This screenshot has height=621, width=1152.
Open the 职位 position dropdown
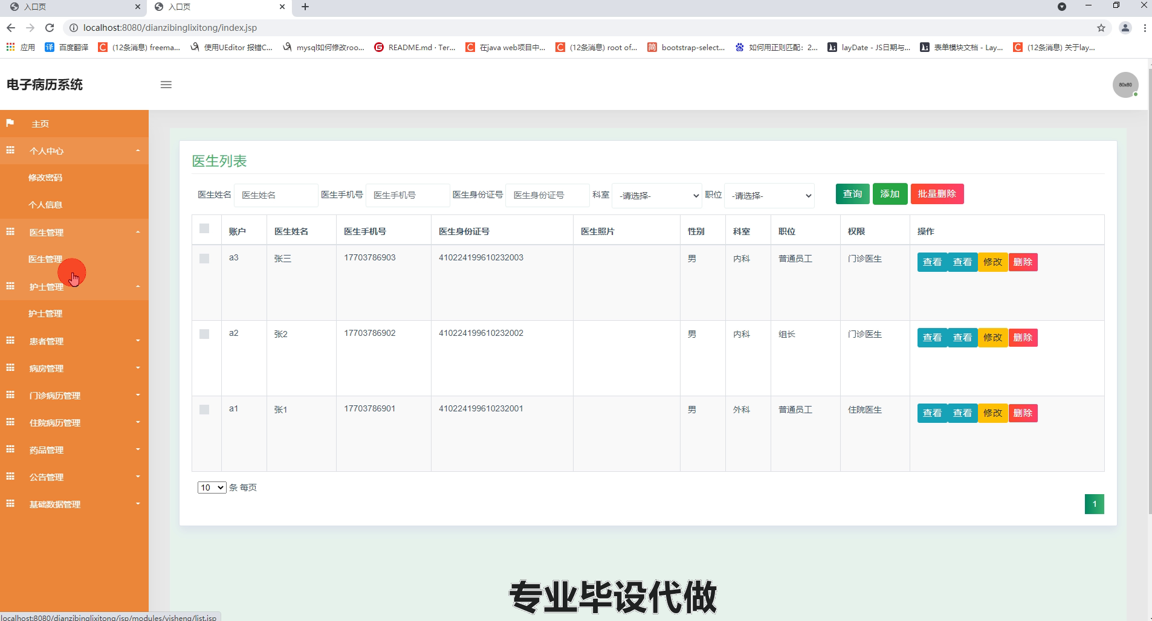(769, 196)
